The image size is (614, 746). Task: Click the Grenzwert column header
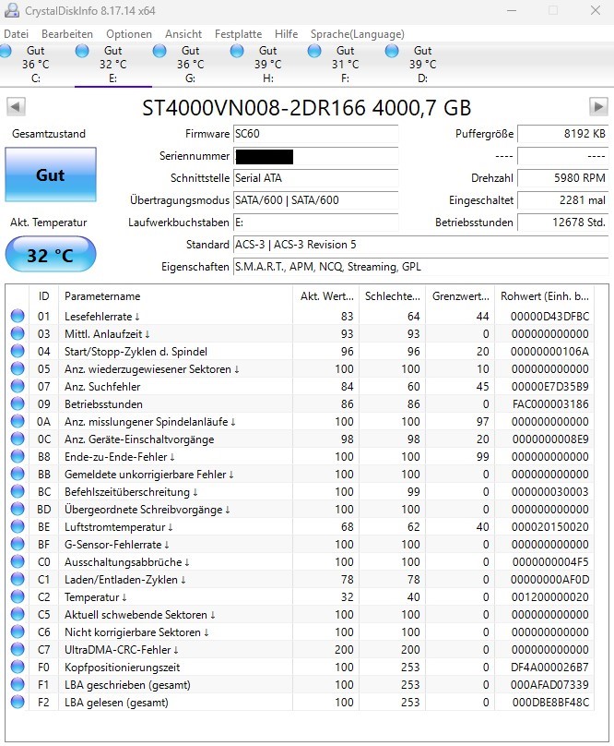pos(460,296)
